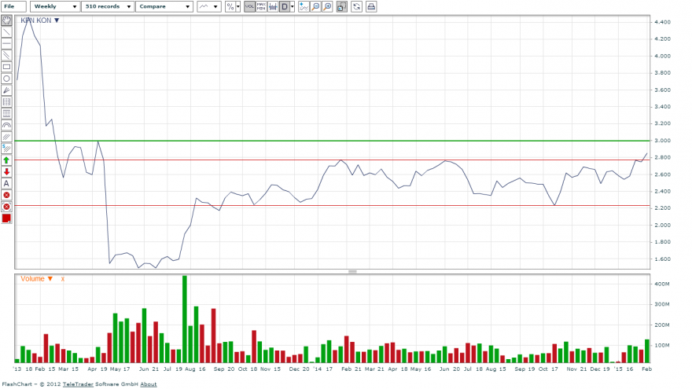This screenshot has height=389, width=692.
Task: Select the lower red horizontal line near 2.200
Action: 333,206
